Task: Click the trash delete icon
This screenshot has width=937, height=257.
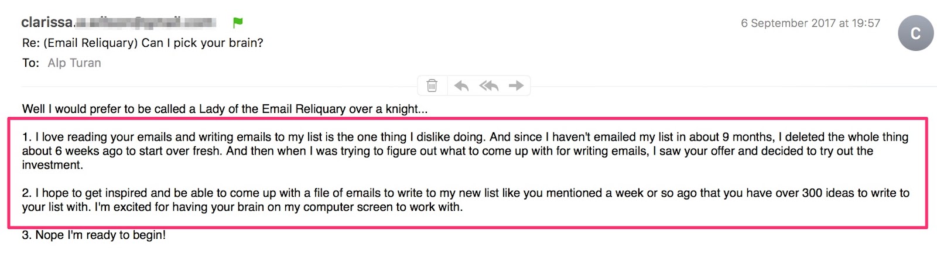Action: pyautogui.click(x=432, y=86)
